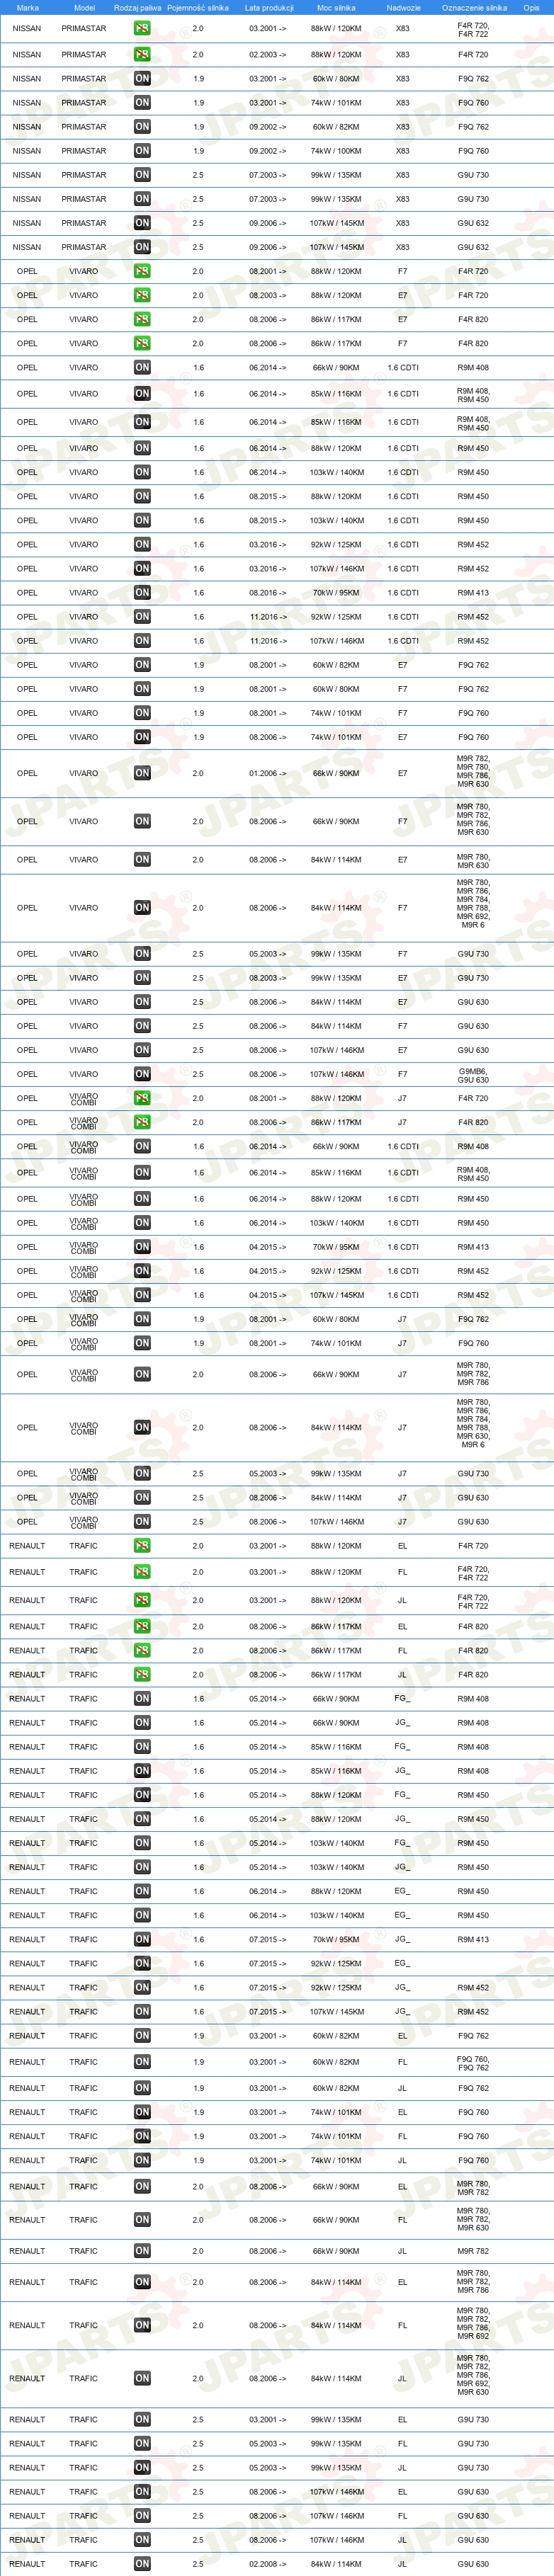The width and height of the screenshot is (554, 2576).
Task: Click ON icon in OPEL VIVARO 01.2006 66kW/90KM row
Action: click(142, 772)
